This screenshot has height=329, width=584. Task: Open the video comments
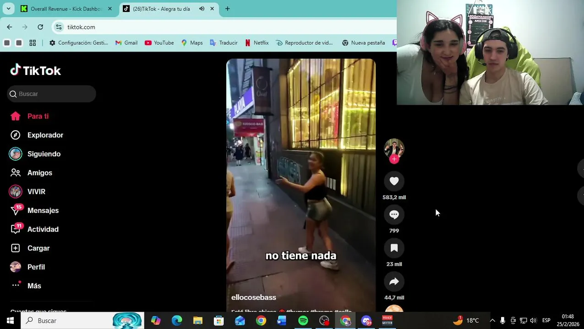pos(394,214)
